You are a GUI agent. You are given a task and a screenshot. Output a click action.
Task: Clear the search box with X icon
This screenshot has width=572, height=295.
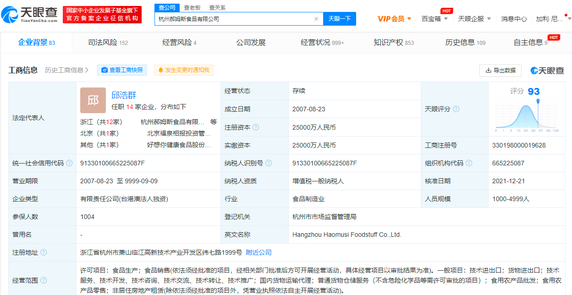316,19
